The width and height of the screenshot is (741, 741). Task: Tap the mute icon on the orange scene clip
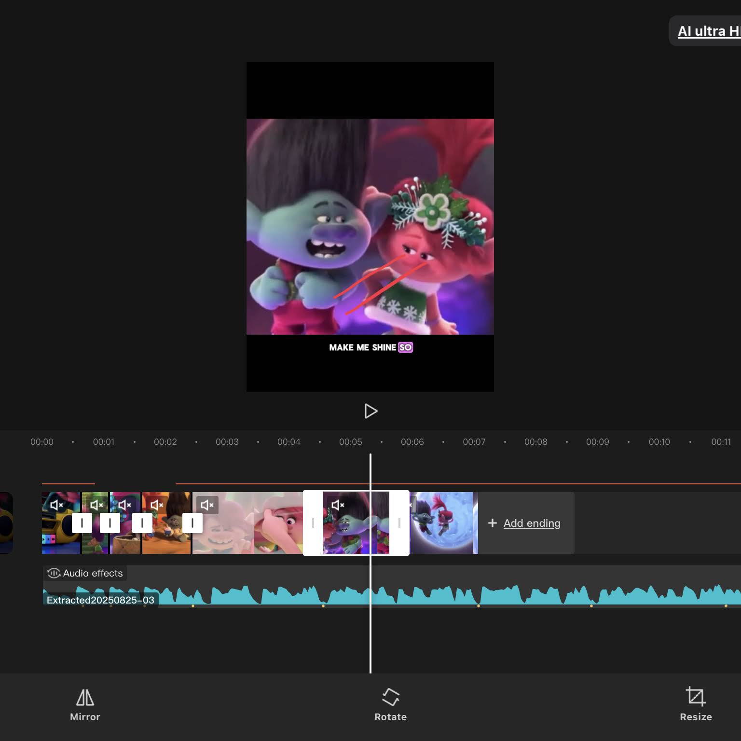pos(157,505)
